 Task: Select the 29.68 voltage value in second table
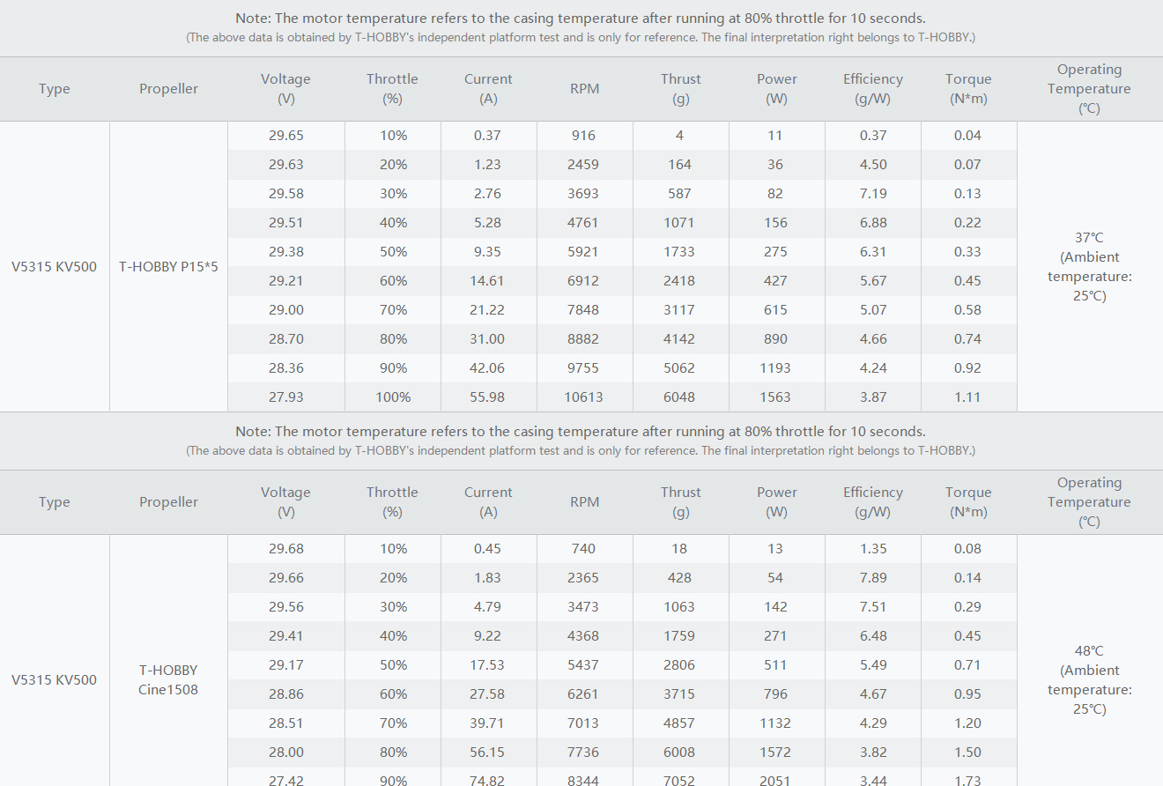pos(285,549)
